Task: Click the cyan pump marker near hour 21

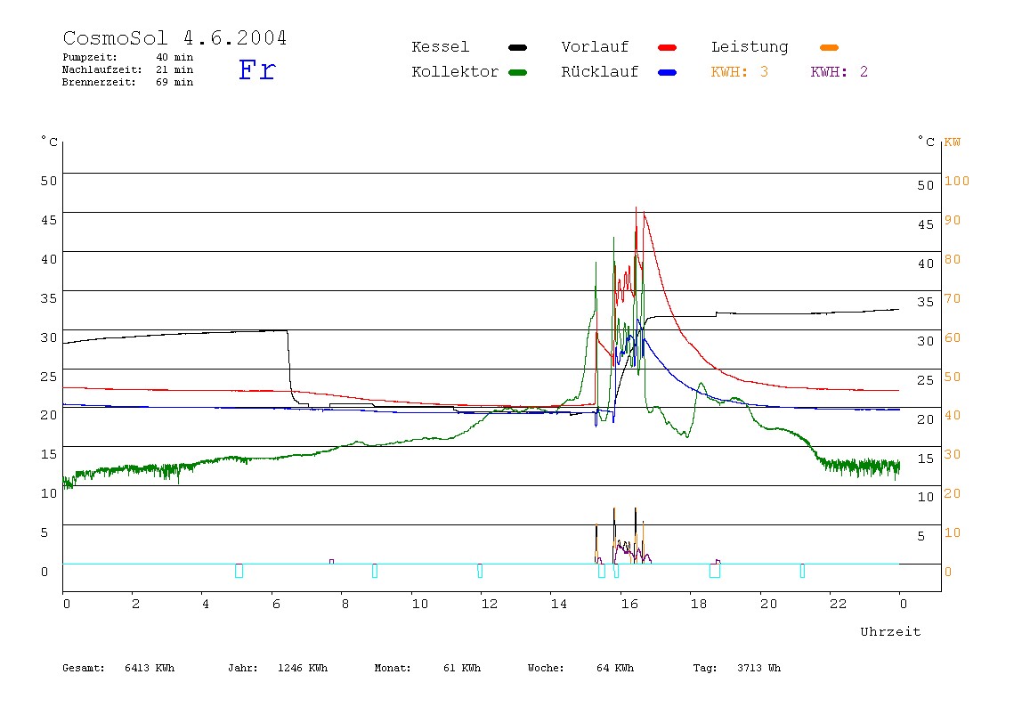Action: 802,571
